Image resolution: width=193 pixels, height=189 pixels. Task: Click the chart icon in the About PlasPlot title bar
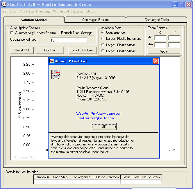point(51,61)
